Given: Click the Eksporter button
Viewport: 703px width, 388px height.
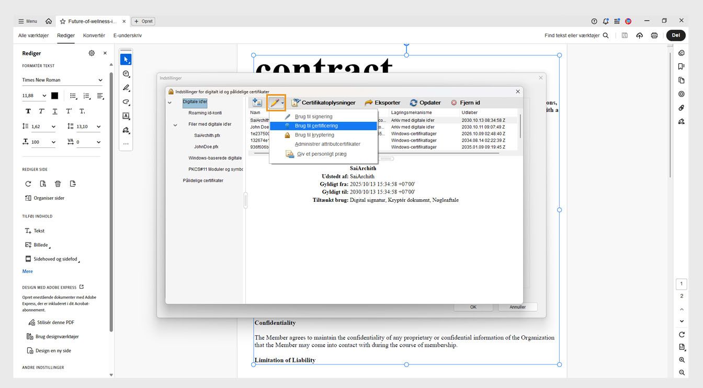Looking at the screenshot, I should click(382, 102).
